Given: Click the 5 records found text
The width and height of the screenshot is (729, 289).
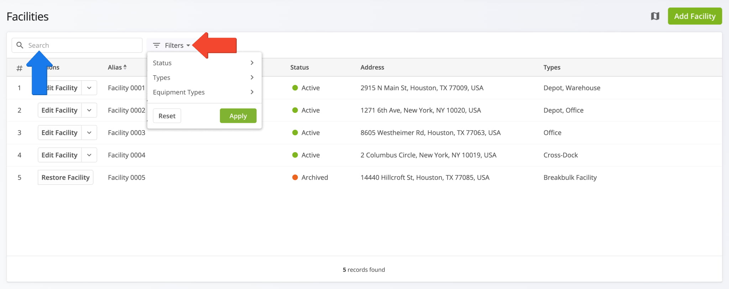Looking at the screenshot, I should pyautogui.click(x=364, y=269).
